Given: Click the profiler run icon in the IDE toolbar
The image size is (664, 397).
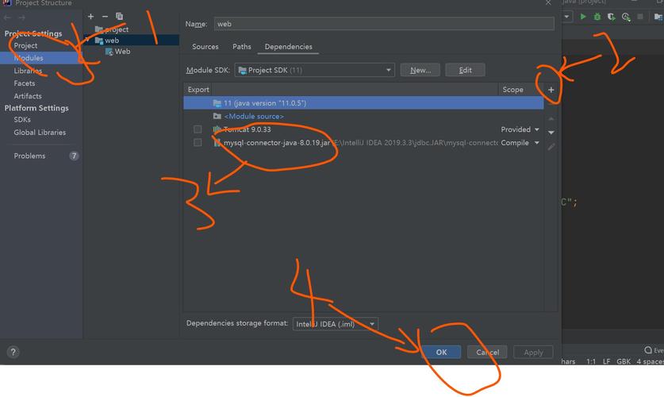Looking at the screenshot, I should pyautogui.click(x=626, y=17).
